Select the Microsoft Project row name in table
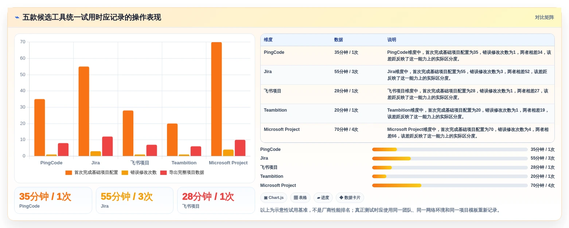Screen dimensions: 569x228 pyautogui.click(x=282, y=129)
